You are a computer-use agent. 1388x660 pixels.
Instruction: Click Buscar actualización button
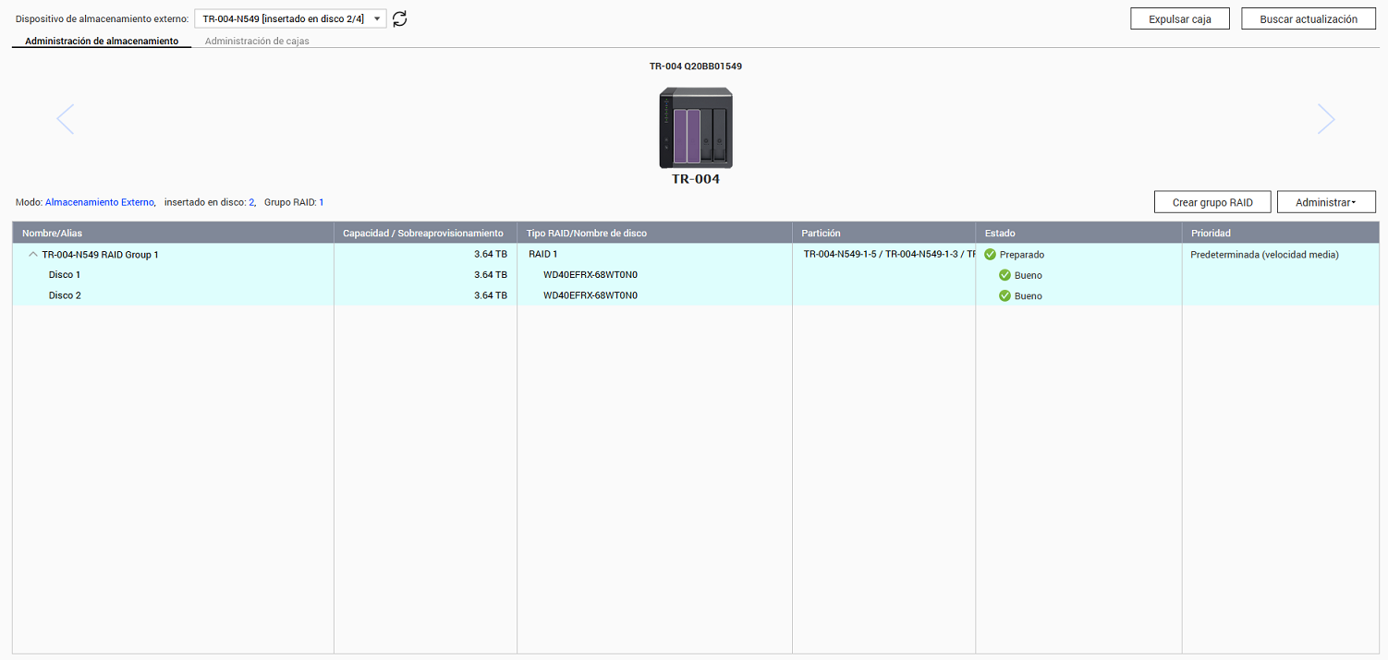click(x=1308, y=19)
